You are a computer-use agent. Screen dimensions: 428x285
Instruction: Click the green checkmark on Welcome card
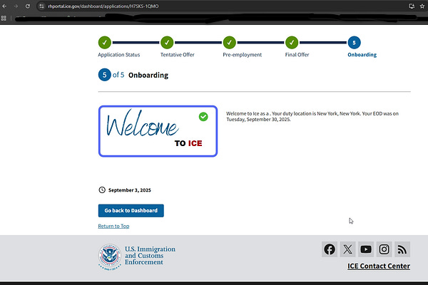pos(203,117)
